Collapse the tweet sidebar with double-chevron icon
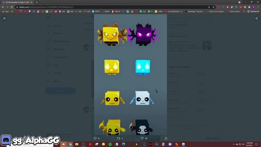Image resolution: width=261 pixels, height=147 pixels. click(x=257, y=18)
